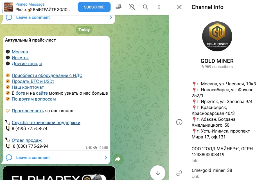
Task: Follow the Приобрести оборудование с НДС link
Action: coord(47,75)
